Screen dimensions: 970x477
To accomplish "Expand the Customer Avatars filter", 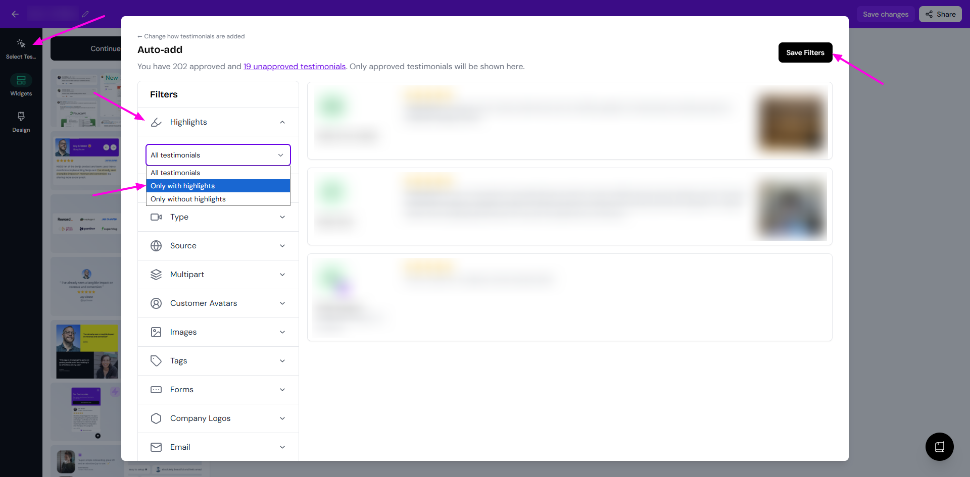I will point(282,303).
